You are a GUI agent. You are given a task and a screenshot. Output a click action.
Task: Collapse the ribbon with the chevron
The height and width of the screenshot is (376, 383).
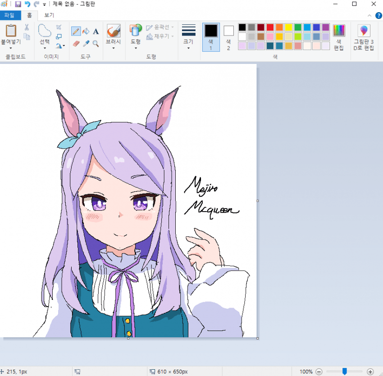(x=369, y=16)
